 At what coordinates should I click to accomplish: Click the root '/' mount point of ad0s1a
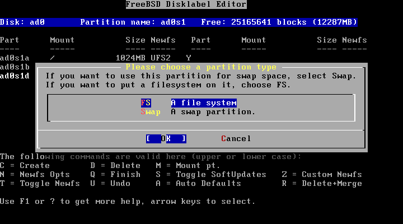pyautogui.click(x=53, y=58)
